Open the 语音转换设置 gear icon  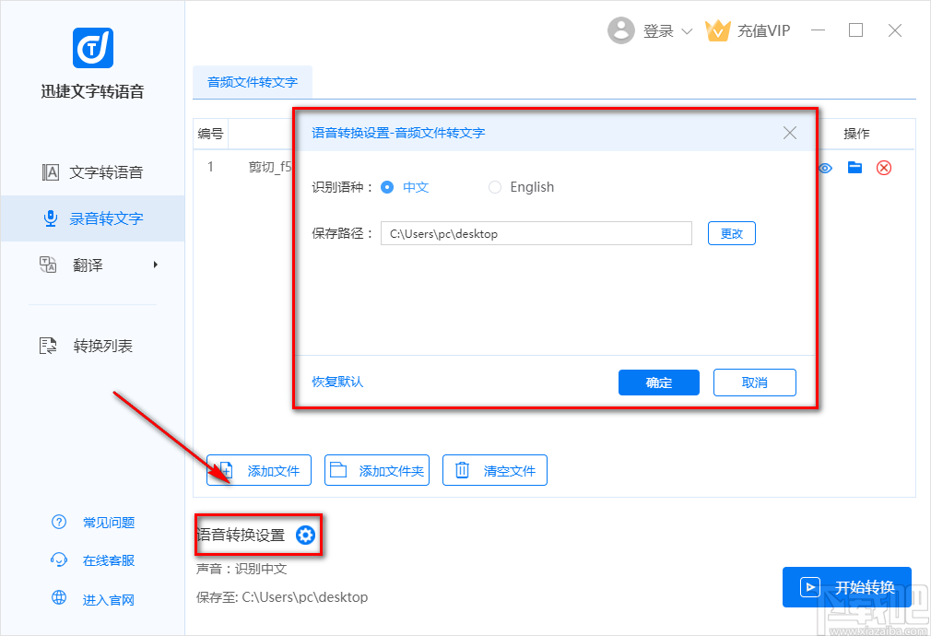point(305,535)
